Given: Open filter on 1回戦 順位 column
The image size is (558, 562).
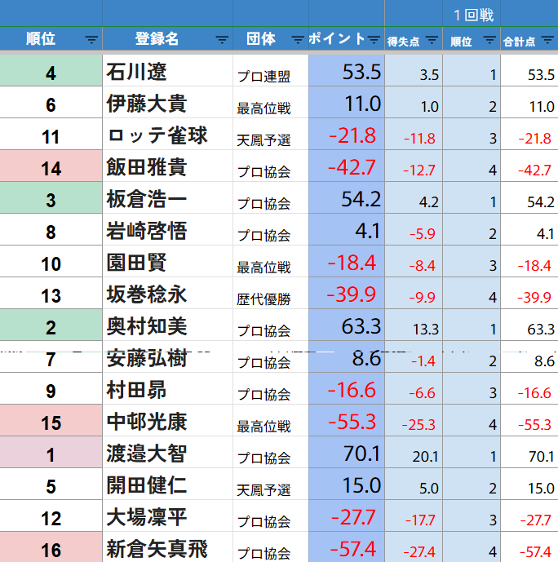Looking at the screenshot, I should pos(489,40).
